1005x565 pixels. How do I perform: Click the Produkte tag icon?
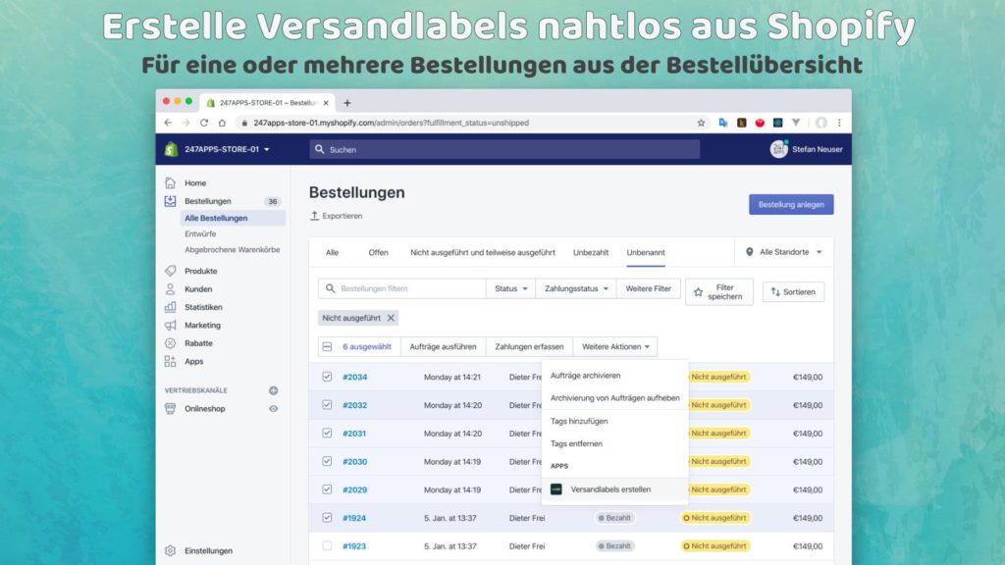click(x=170, y=271)
